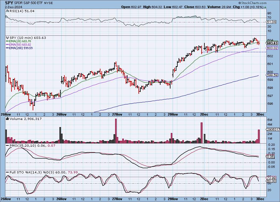Click the tallest volume bar at 27Nov open

click(x=116, y=131)
